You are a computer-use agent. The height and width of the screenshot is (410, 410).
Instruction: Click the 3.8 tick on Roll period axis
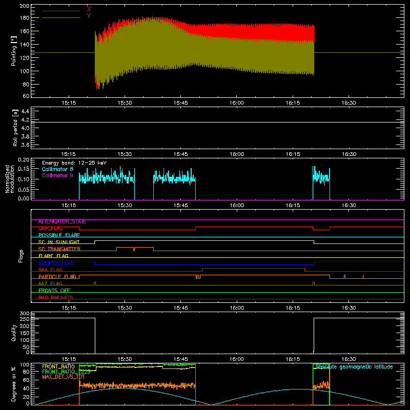coord(25,136)
